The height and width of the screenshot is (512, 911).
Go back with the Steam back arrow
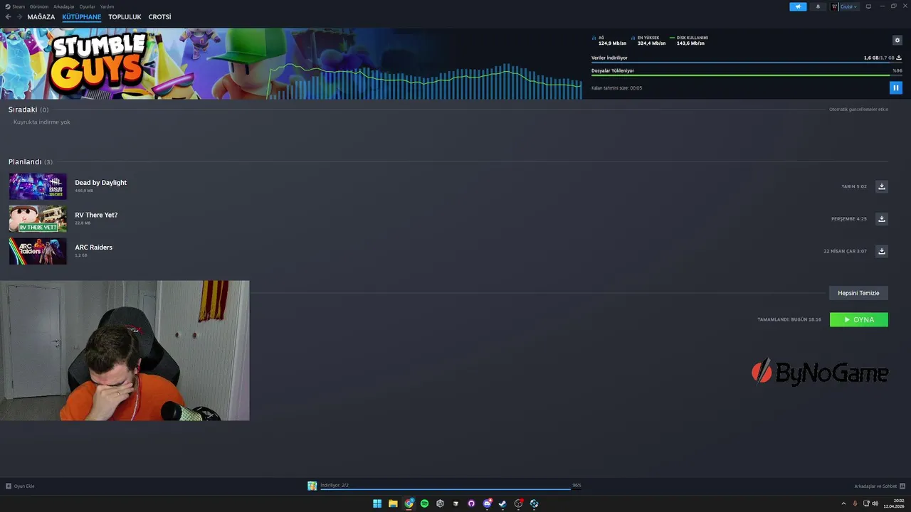click(x=9, y=17)
